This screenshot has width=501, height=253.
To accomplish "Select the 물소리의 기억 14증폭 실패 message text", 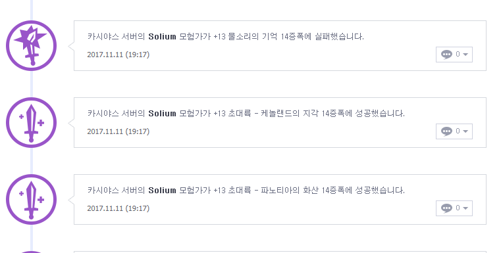I will [226, 37].
